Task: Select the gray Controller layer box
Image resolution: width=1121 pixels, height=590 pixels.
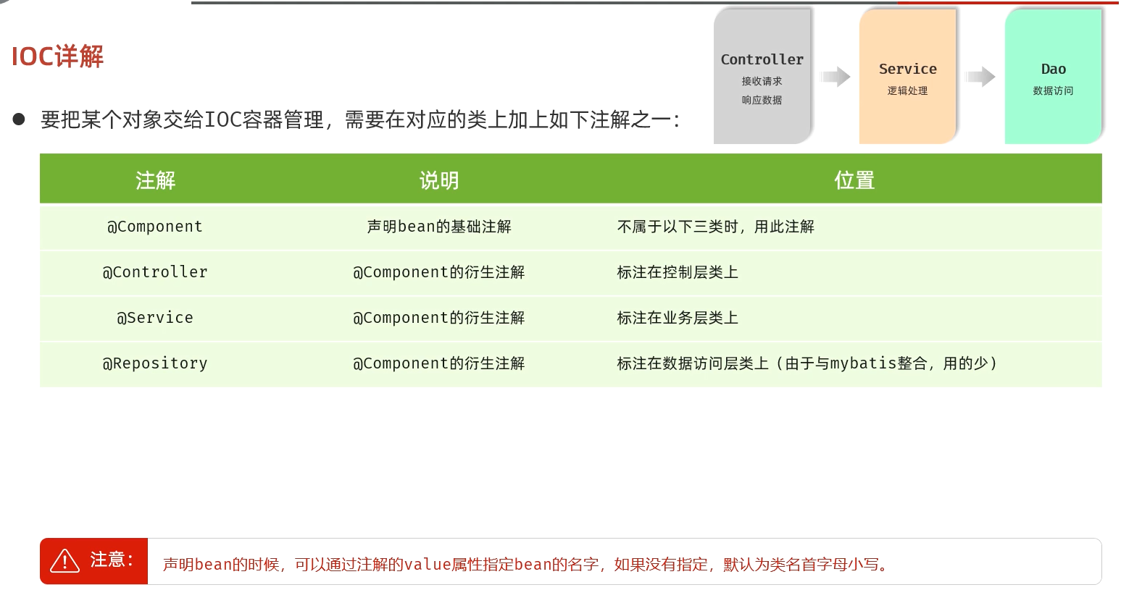Action: (x=762, y=76)
